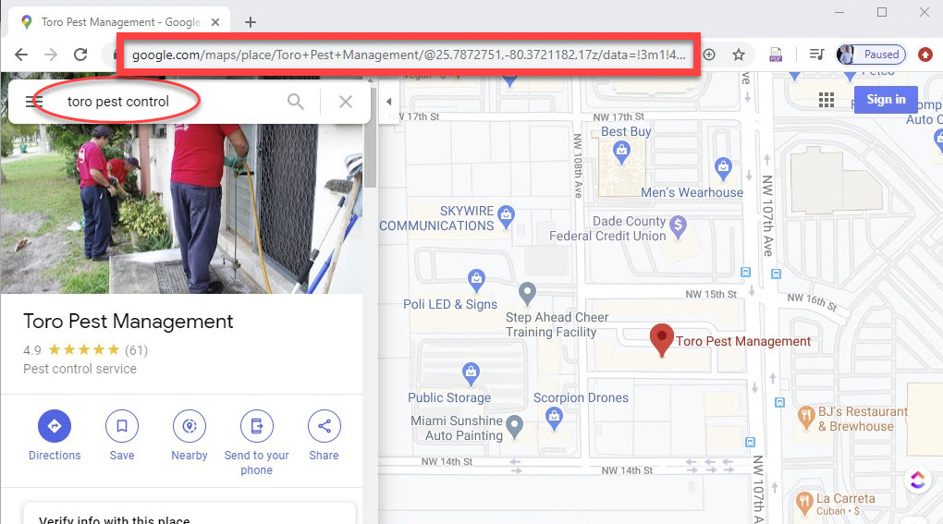943x524 pixels.
Task: Search Nearby this location
Action: coord(190,426)
